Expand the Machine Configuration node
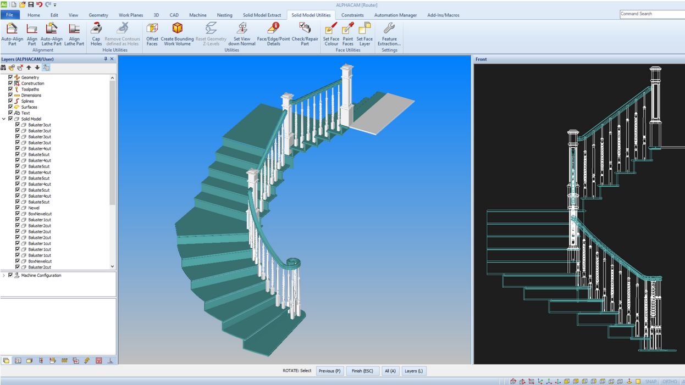The width and height of the screenshot is (685, 385). pos(4,275)
